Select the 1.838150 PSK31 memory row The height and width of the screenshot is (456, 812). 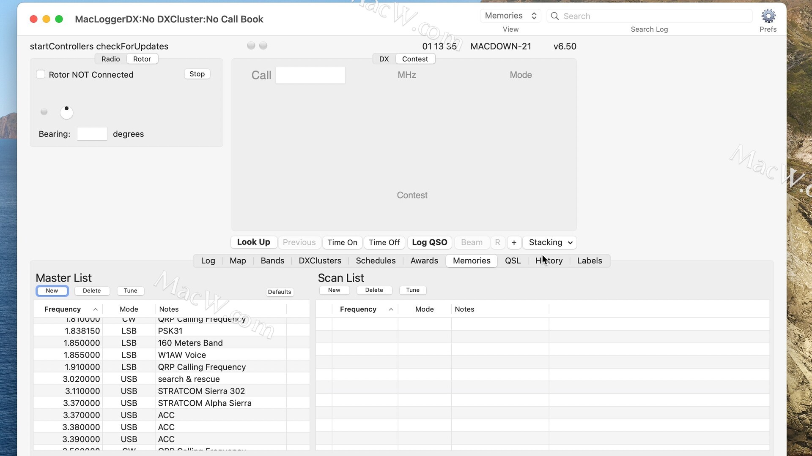[x=171, y=331]
